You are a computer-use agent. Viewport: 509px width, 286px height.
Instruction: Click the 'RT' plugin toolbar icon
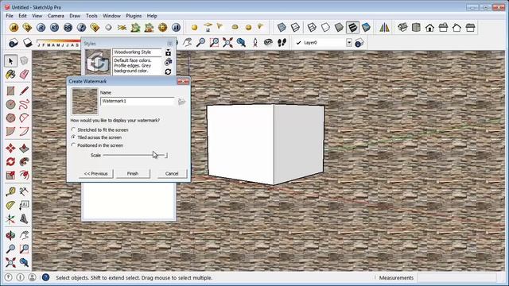pyautogui.click(x=55, y=28)
